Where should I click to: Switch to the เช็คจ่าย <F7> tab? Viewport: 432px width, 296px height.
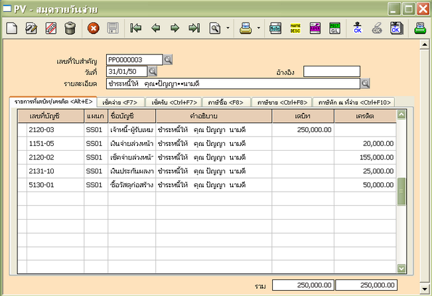(121, 102)
